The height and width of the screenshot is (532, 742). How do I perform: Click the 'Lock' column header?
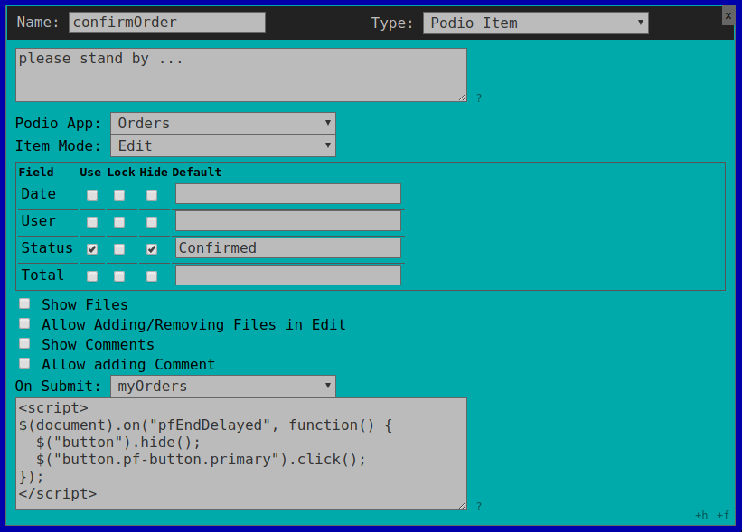point(121,173)
